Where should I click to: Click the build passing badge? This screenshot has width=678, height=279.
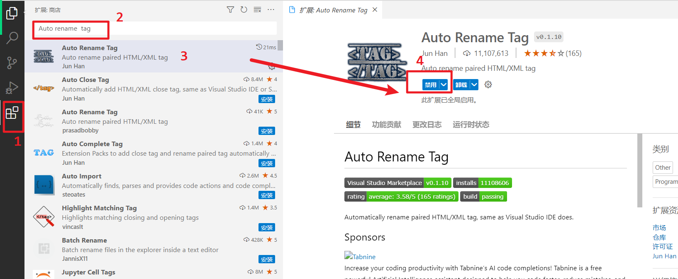pyautogui.click(x=483, y=197)
